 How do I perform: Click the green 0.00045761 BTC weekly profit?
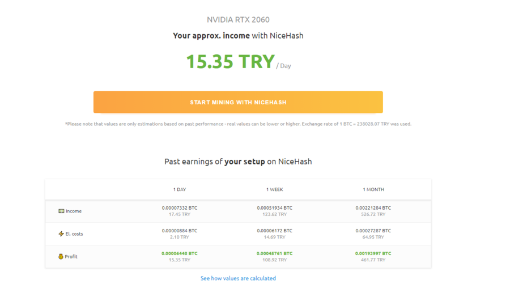(274, 253)
